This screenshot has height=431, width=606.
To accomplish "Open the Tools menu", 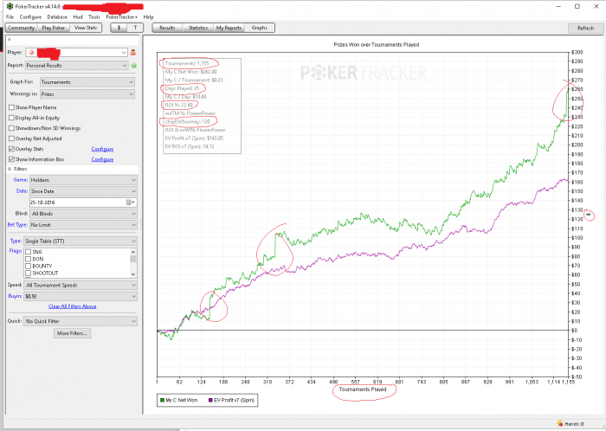I will (x=93, y=17).
